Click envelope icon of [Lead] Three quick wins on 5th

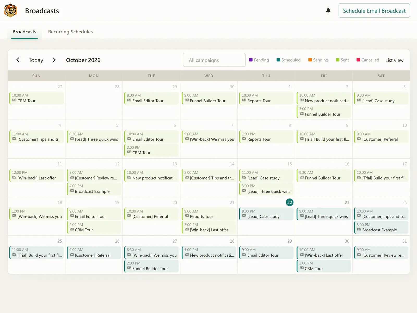[72, 139]
